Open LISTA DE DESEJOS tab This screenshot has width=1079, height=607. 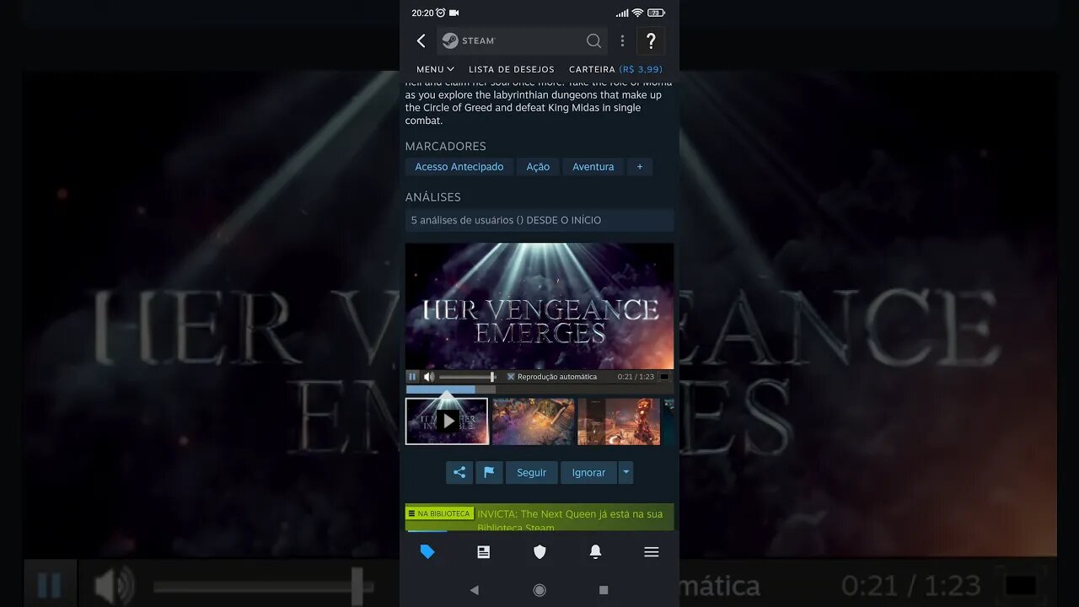tap(512, 69)
